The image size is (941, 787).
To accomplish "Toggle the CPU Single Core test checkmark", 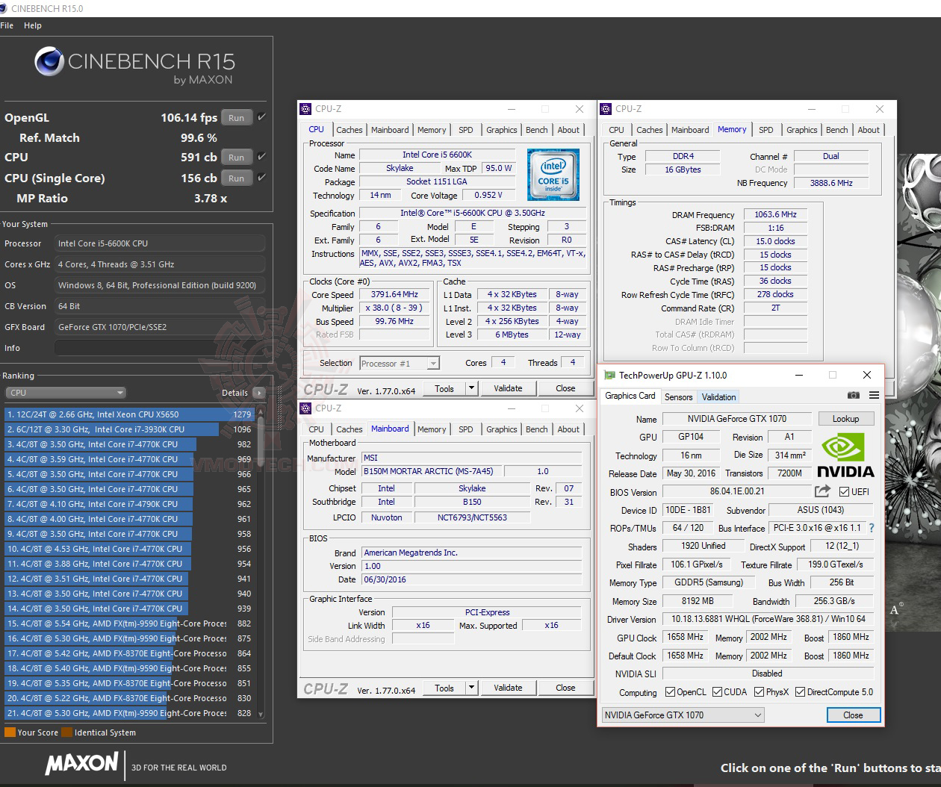I will tap(261, 178).
